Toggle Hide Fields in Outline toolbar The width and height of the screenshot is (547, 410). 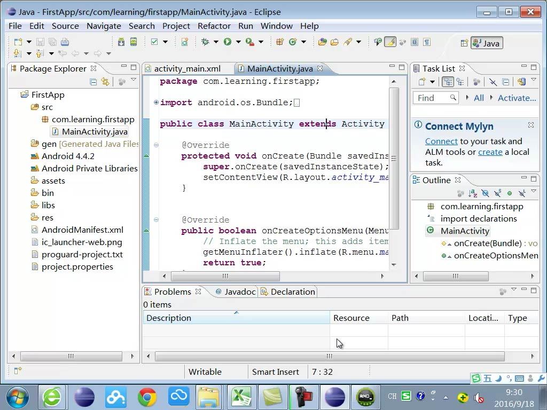[x=485, y=193]
